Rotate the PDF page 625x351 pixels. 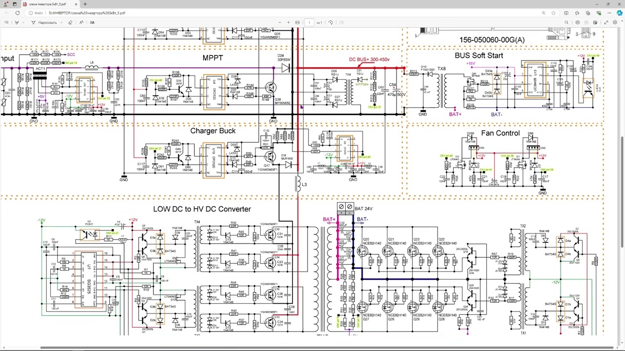point(331,22)
